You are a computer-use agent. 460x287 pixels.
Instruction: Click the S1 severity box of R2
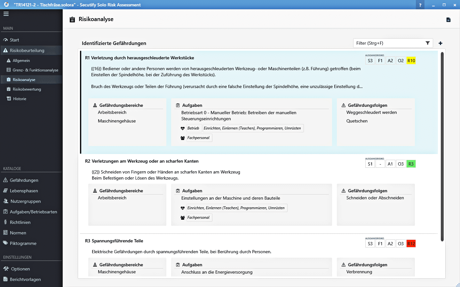pyautogui.click(x=370, y=164)
